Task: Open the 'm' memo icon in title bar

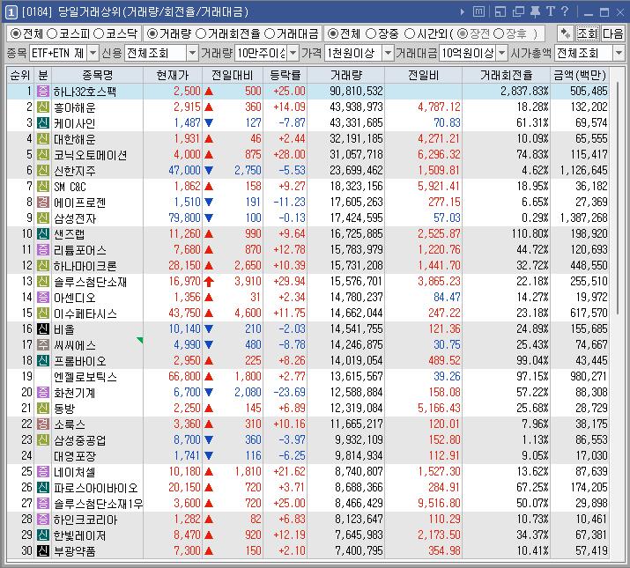Action: (478, 12)
